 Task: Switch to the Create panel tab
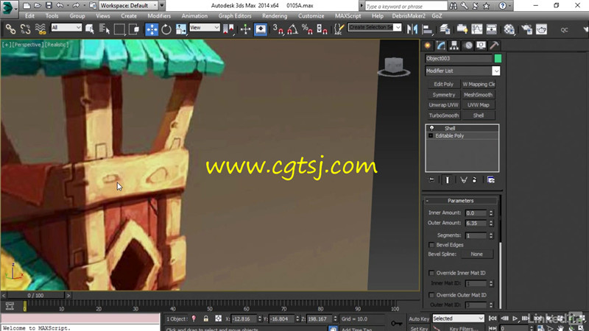428,46
